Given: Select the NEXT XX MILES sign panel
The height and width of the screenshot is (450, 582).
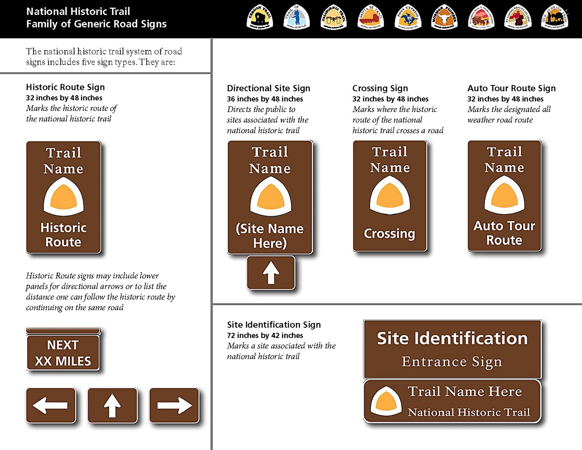Looking at the screenshot, I should point(63,353).
